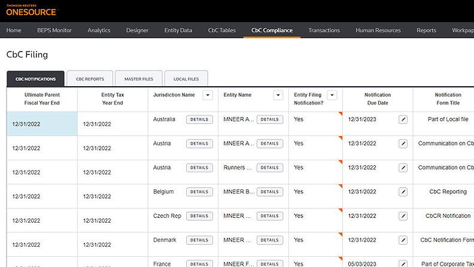This screenshot has width=474, height=267.
Task: Click the CbC Filing page heading
Action: [27, 54]
